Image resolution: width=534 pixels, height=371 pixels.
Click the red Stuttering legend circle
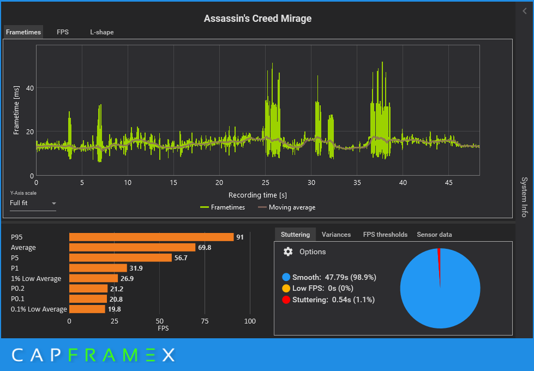286,300
